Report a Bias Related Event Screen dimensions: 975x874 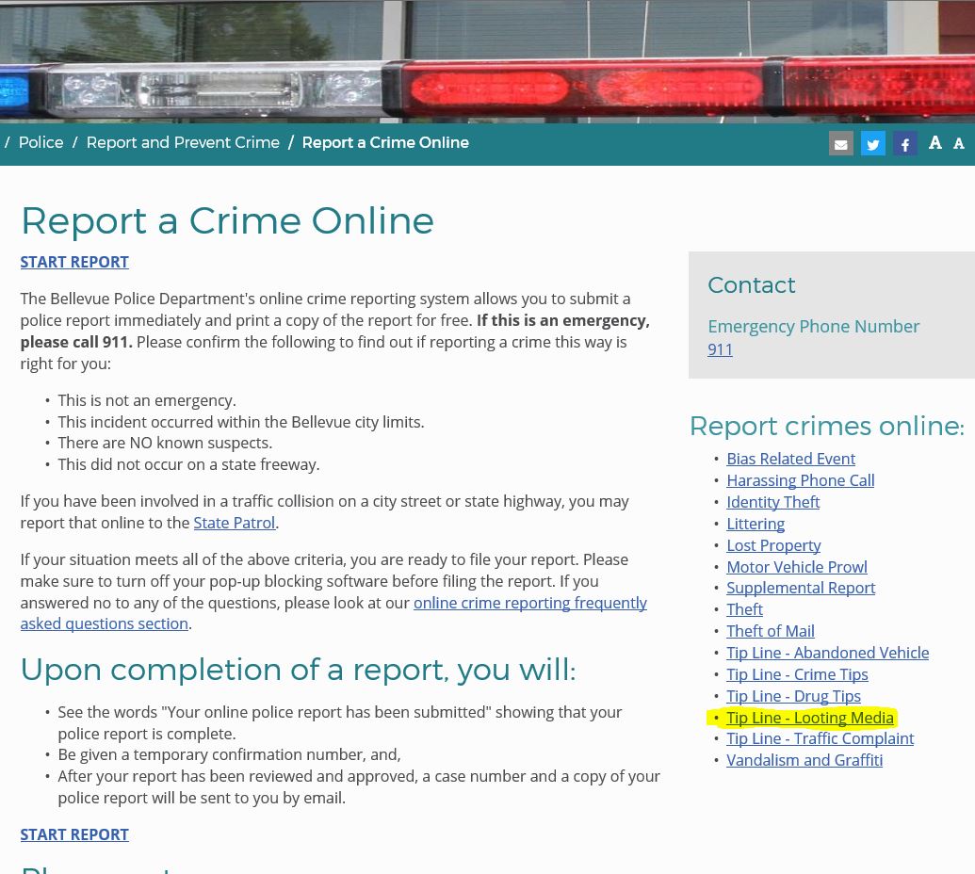pos(790,459)
